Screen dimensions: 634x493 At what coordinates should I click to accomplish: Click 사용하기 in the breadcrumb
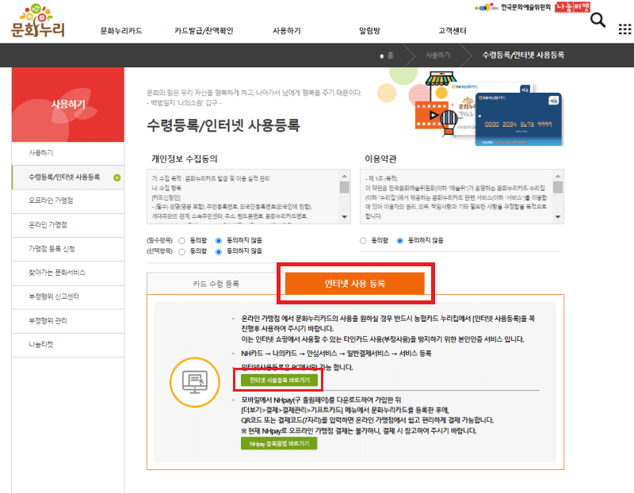(438, 55)
